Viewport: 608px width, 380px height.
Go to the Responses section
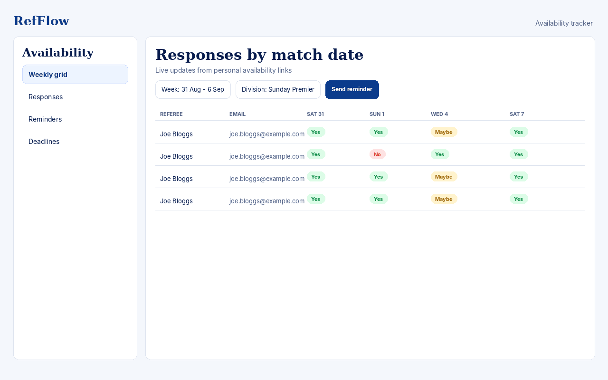75,97
